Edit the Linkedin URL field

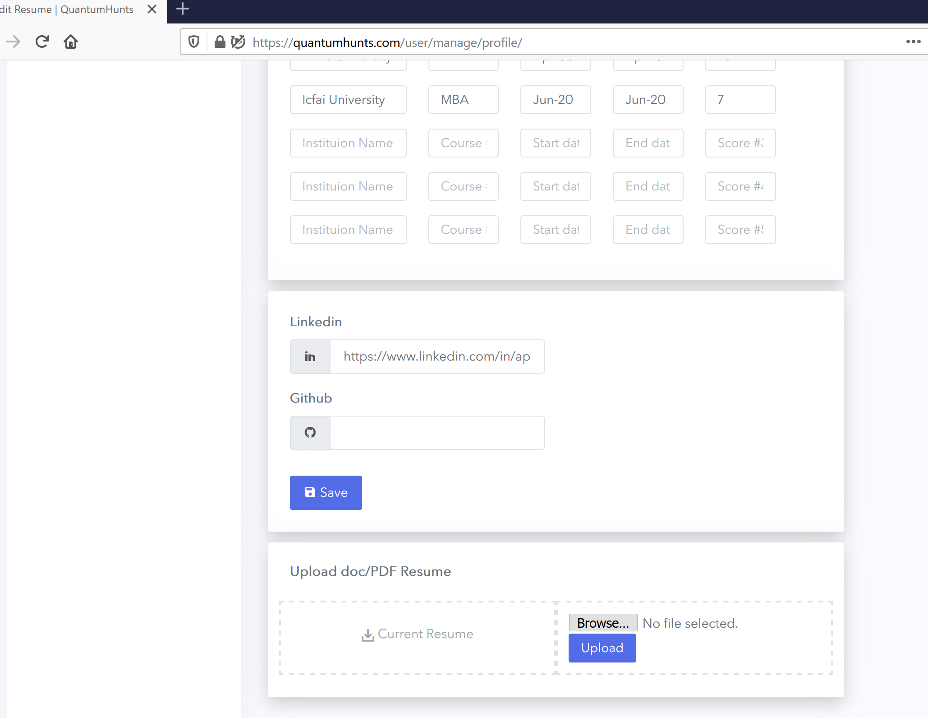click(x=437, y=357)
